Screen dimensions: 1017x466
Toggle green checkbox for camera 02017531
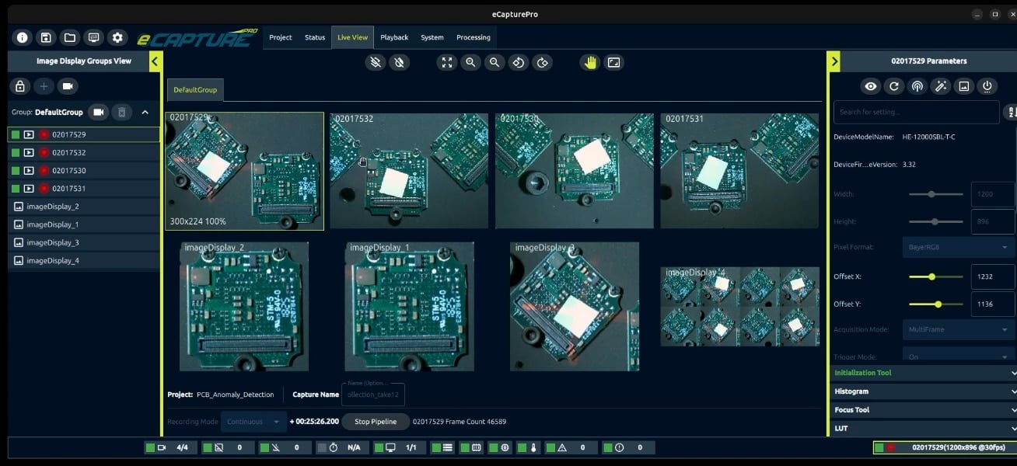coord(16,188)
